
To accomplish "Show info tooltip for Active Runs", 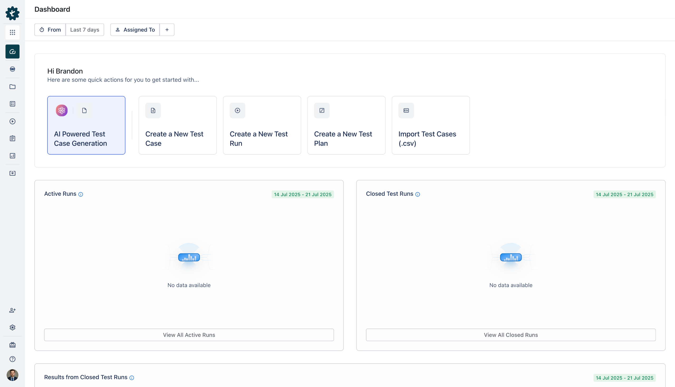I will click(x=81, y=194).
